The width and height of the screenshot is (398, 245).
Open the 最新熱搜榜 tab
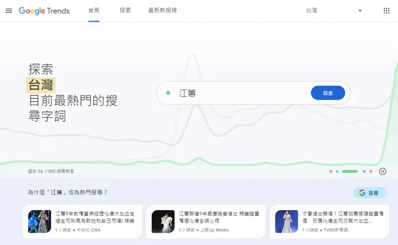pos(163,11)
